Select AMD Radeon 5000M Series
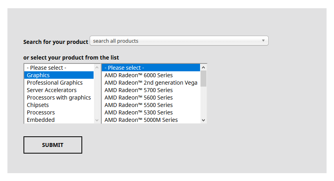 click(151, 120)
